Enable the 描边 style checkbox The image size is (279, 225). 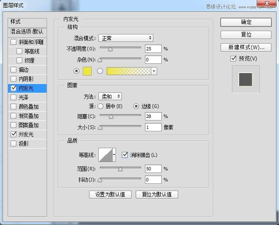[x=13, y=70]
